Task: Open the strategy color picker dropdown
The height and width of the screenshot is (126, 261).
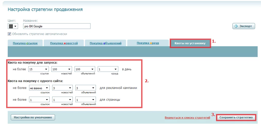Action: click(13, 26)
